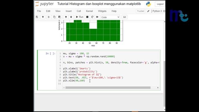Image resolution: width=199 pixels, height=112 pixels.
Task: Interrupt the kernel with the stop icon
Action: [87, 17]
